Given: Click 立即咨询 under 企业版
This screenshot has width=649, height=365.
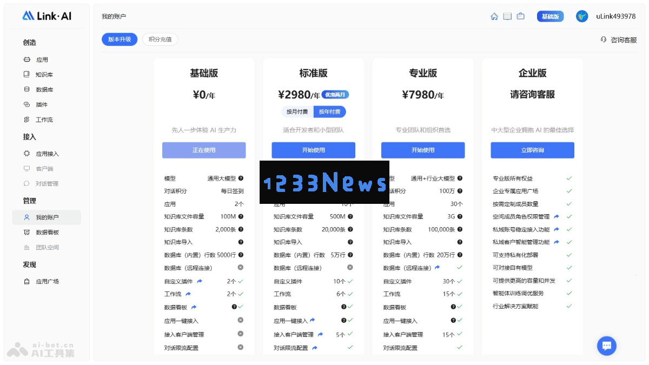Looking at the screenshot, I should 533,150.
